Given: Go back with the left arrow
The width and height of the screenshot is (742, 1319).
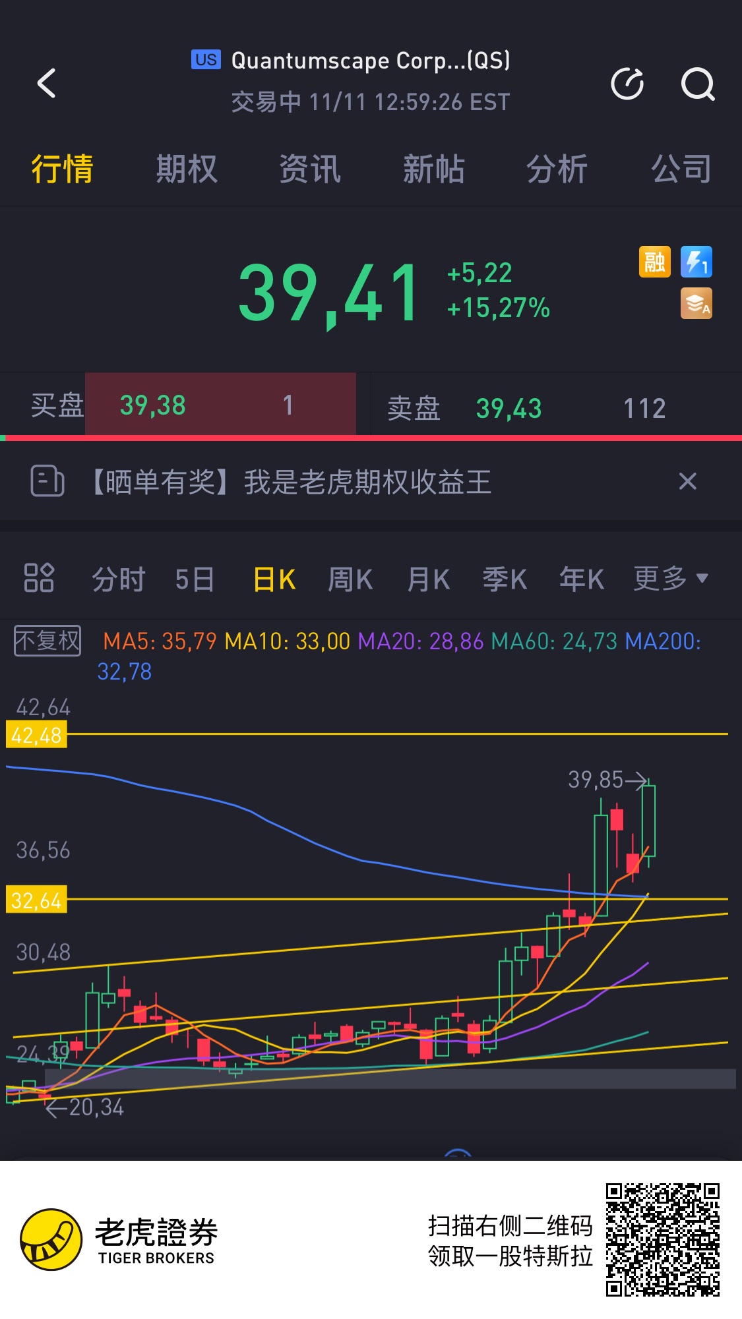Looking at the screenshot, I should (46, 83).
